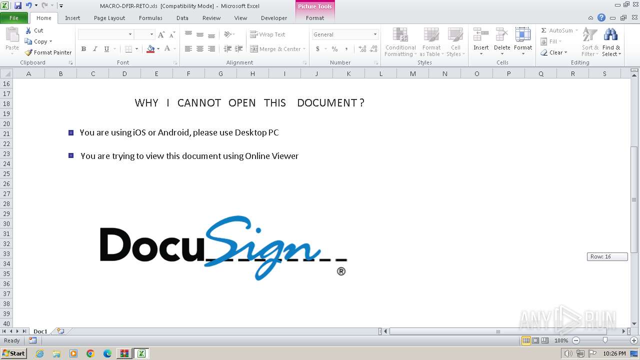Open the Number Format General dropdown
This screenshot has height=360, width=640.
tap(375, 34)
